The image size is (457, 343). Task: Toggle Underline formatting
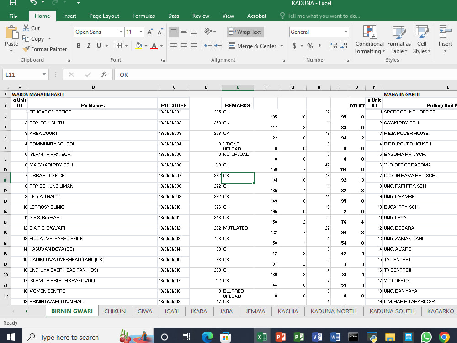99,46
